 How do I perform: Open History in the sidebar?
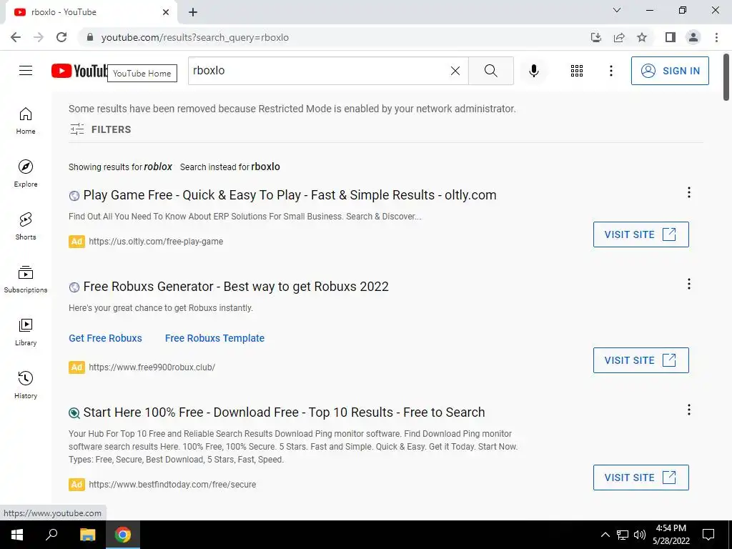coord(26,385)
